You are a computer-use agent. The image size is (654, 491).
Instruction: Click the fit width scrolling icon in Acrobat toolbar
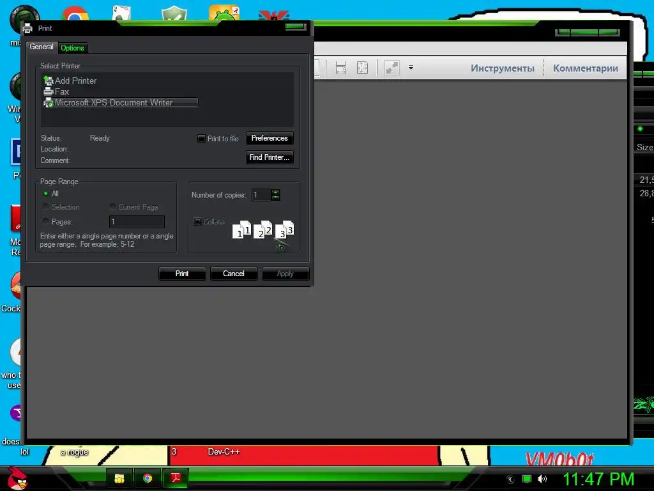341,68
